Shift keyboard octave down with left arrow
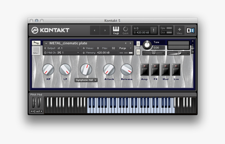 pos(31,111)
